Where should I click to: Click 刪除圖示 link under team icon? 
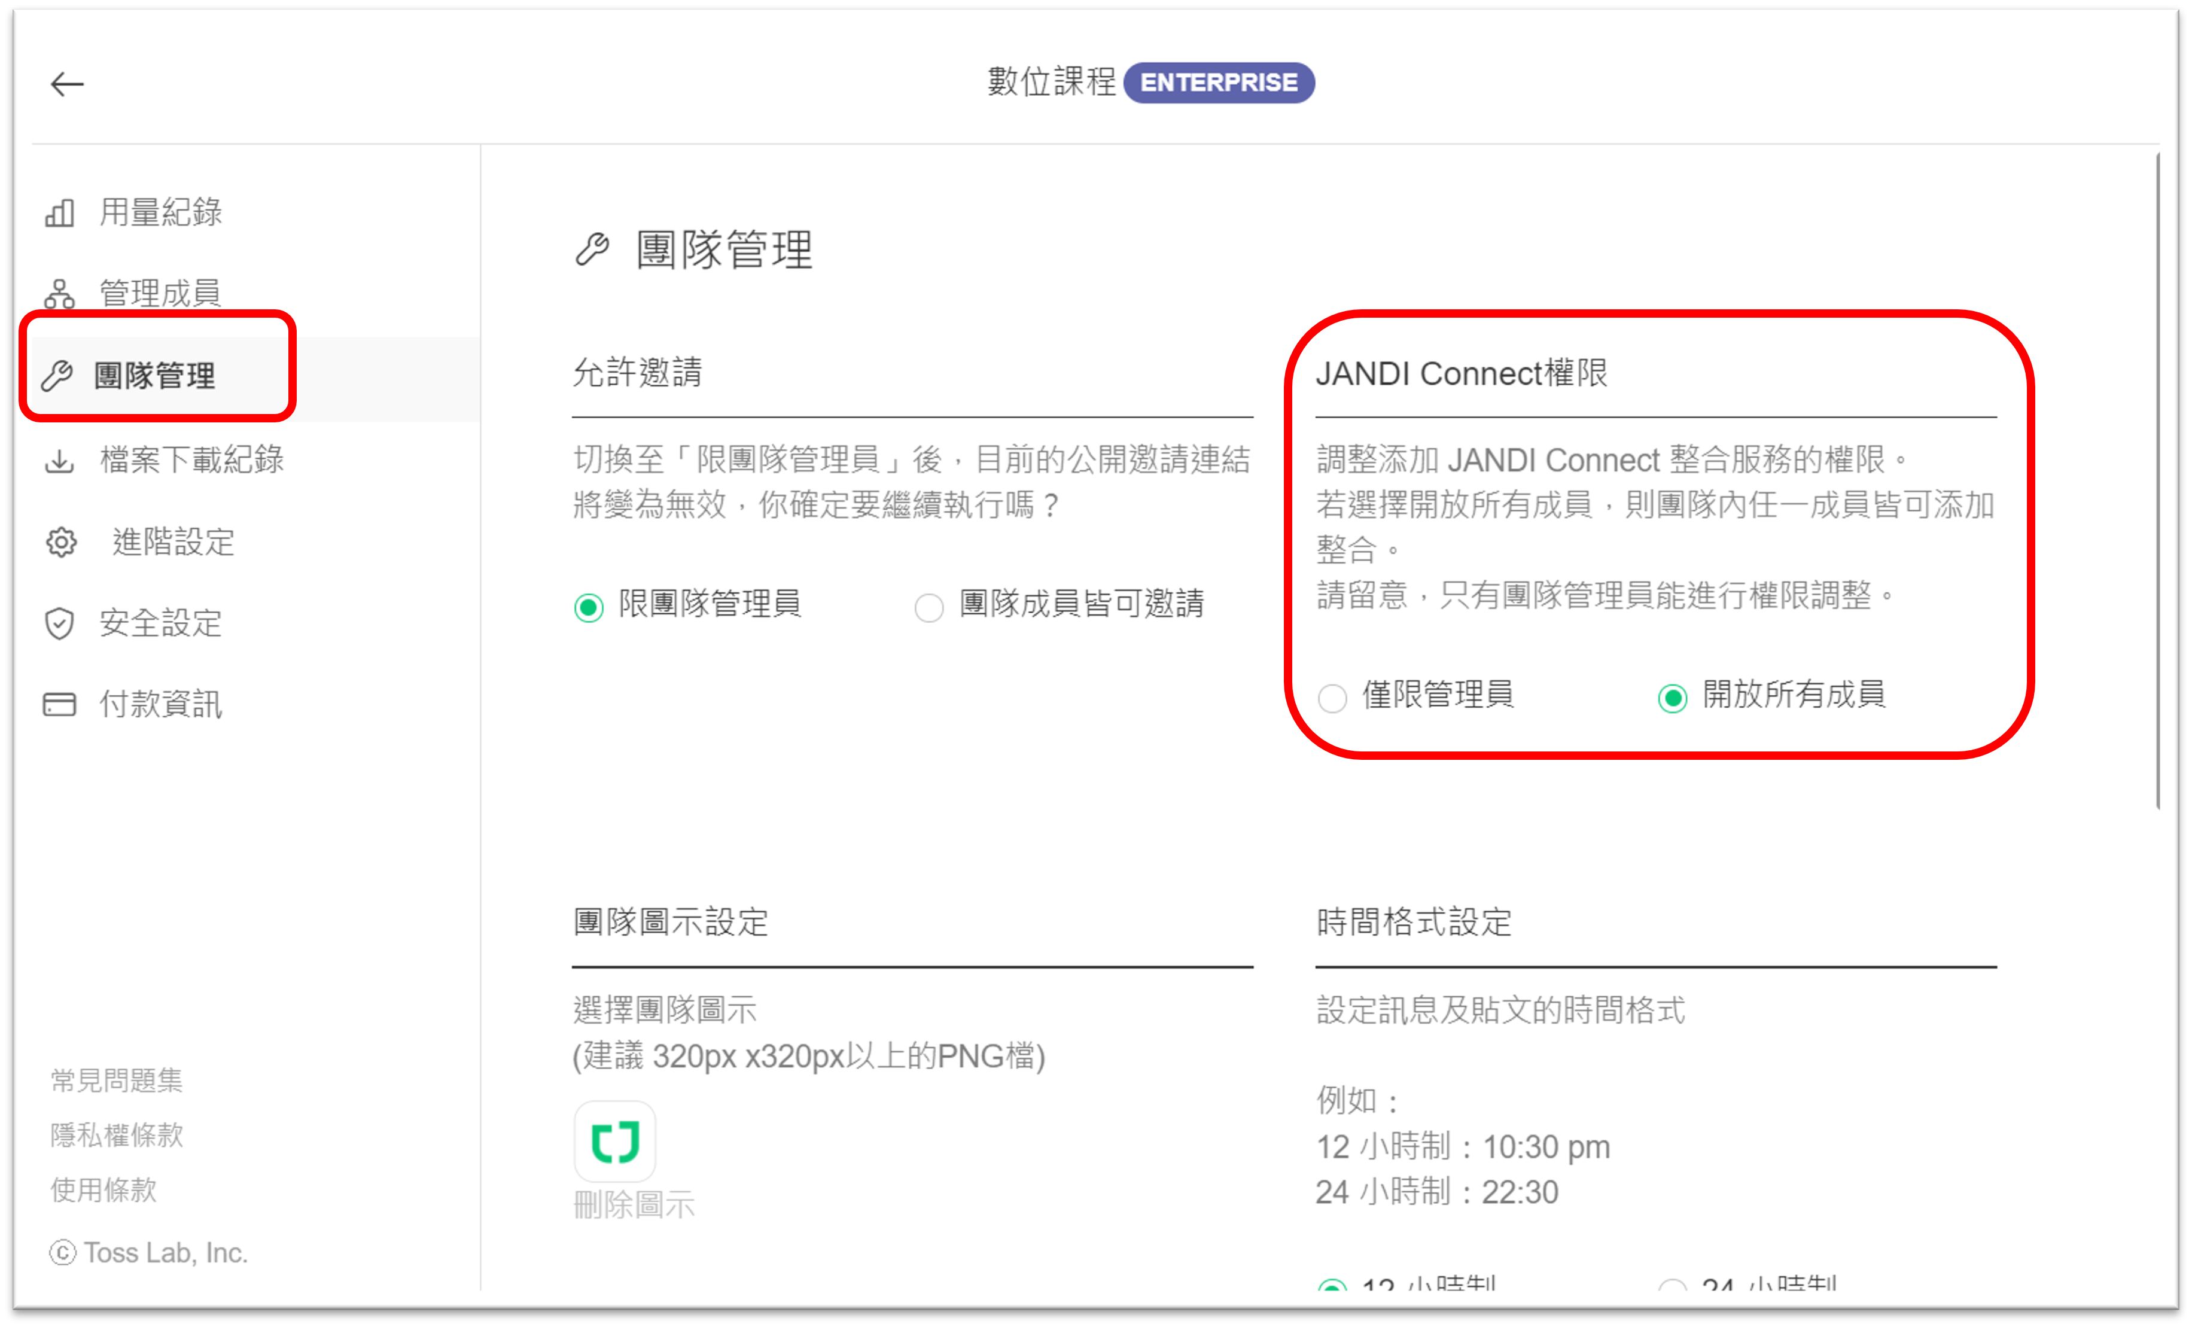coord(634,1205)
